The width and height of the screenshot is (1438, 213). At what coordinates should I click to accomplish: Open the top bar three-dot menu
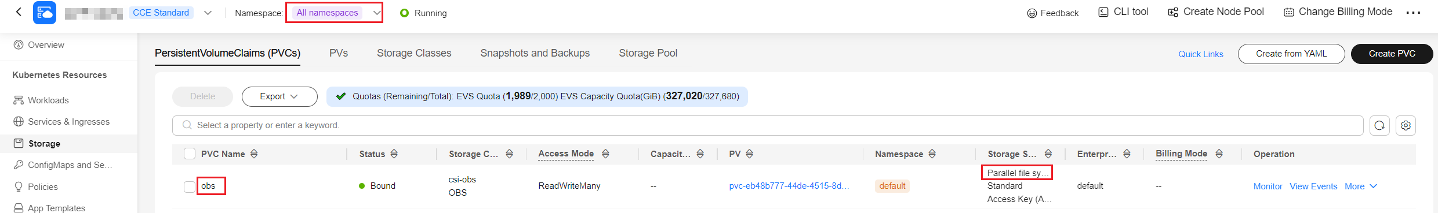(1413, 13)
